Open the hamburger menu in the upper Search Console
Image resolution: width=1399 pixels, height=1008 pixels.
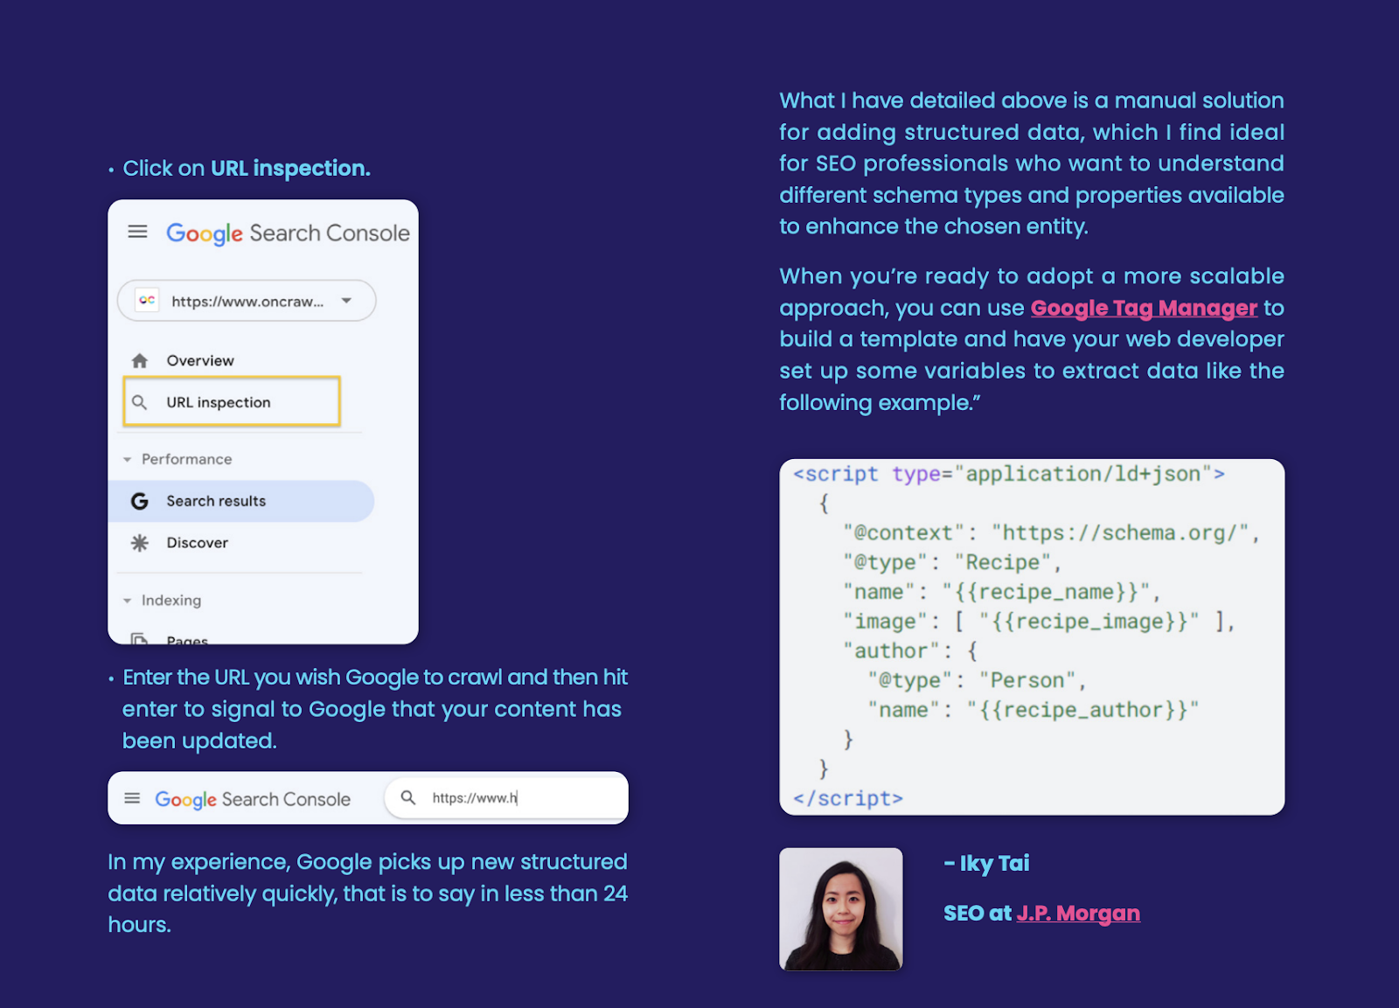(x=137, y=232)
